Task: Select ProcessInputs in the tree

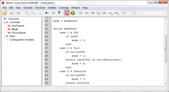Action: pyautogui.click(x=19, y=33)
